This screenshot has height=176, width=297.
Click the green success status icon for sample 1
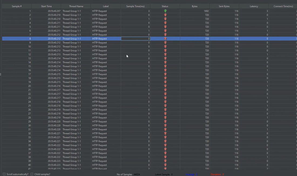click(165, 11)
